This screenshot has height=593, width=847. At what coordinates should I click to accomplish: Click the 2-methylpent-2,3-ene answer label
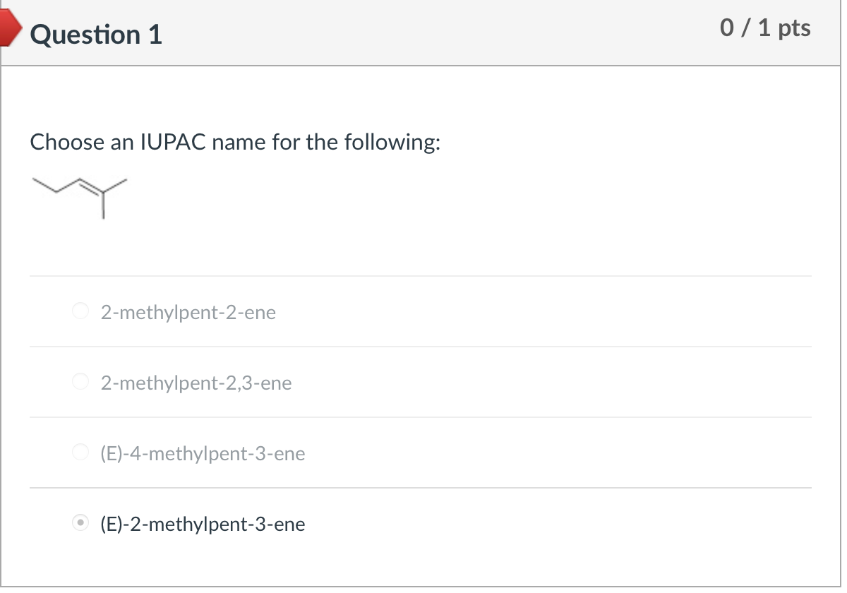click(196, 383)
